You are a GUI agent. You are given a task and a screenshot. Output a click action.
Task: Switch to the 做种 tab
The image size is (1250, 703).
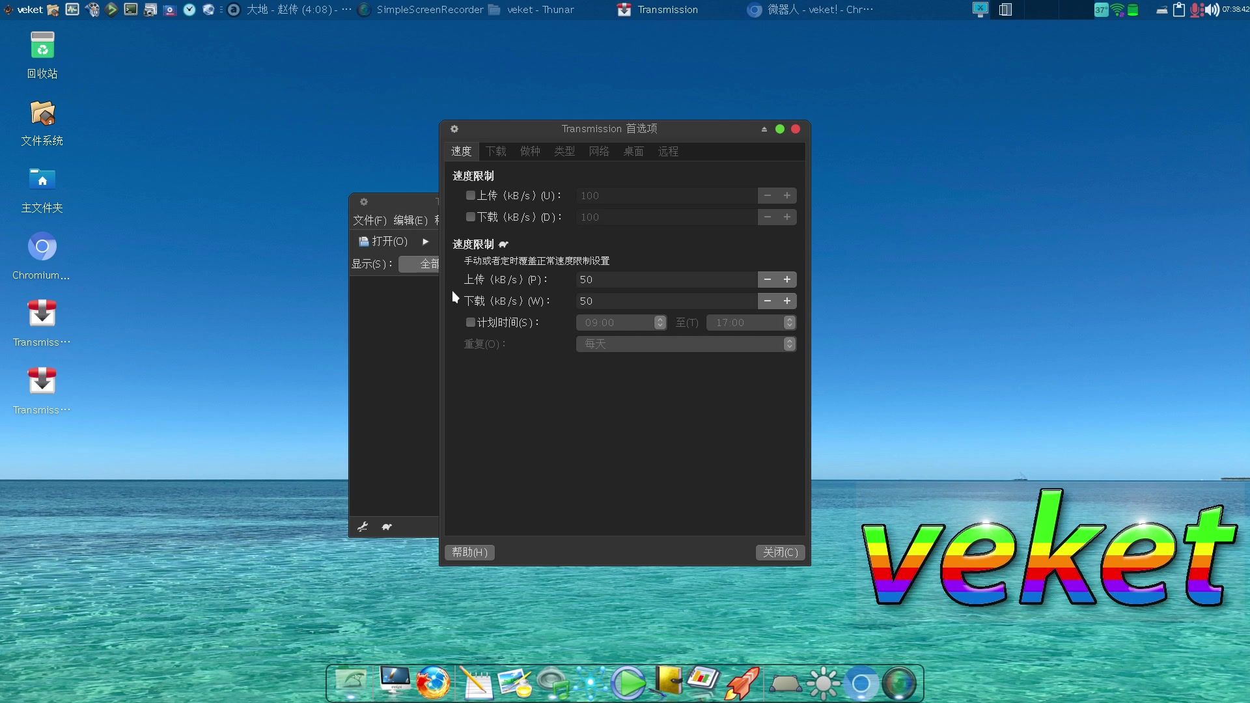tap(531, 151)
